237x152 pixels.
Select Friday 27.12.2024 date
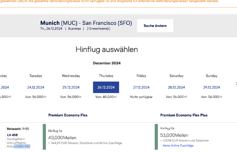[141, 87]
